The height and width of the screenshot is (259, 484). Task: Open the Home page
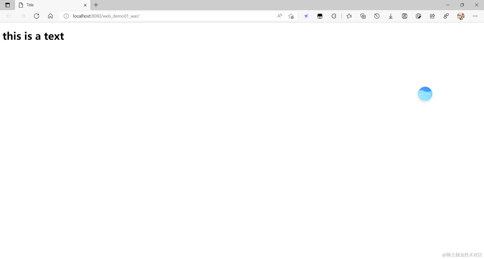(x=50, y=16)
